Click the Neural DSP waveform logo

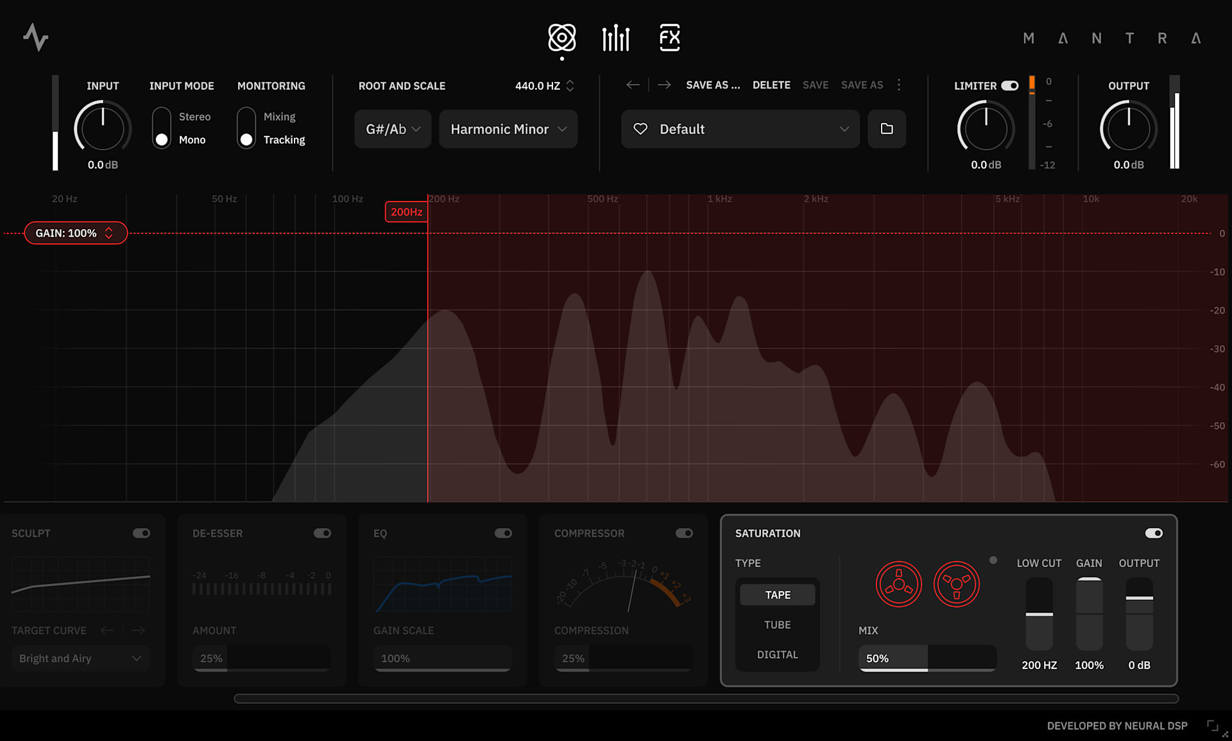click(36, 37)
